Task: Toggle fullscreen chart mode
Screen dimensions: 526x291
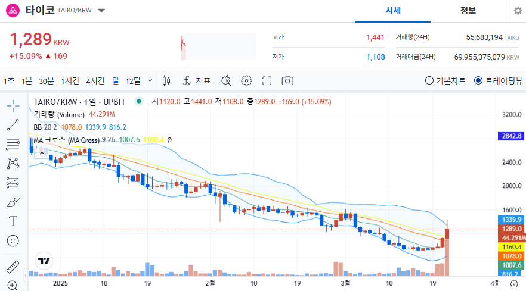Action: [x=267, y=81]
